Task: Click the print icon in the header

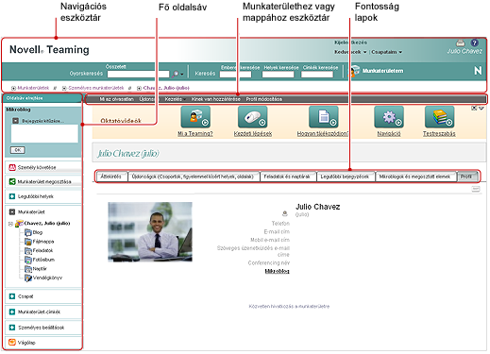Action: [460, 42]
